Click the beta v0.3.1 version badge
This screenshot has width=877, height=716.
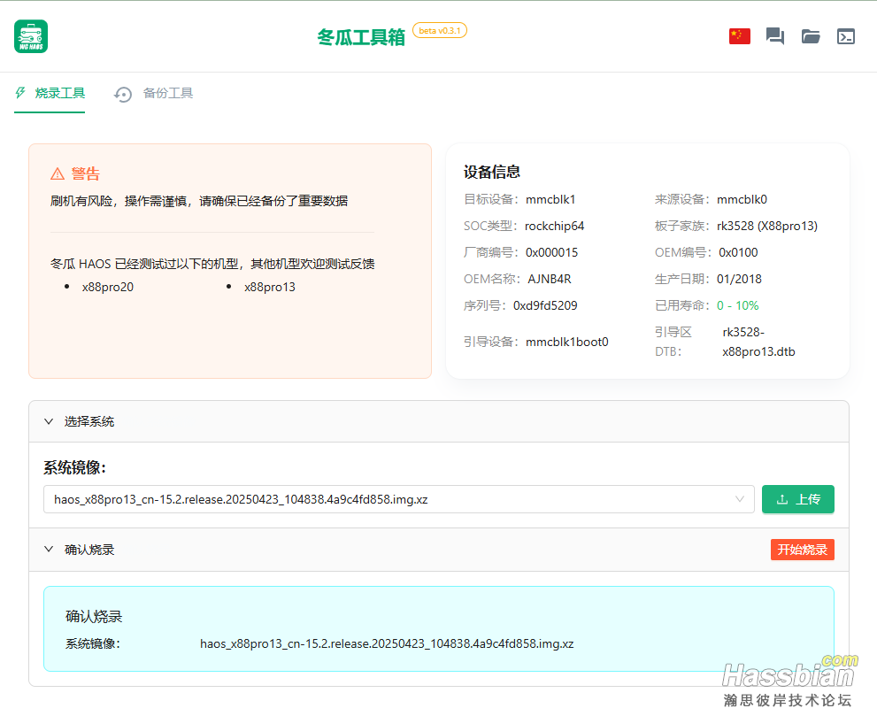click(x=440, y=30)
